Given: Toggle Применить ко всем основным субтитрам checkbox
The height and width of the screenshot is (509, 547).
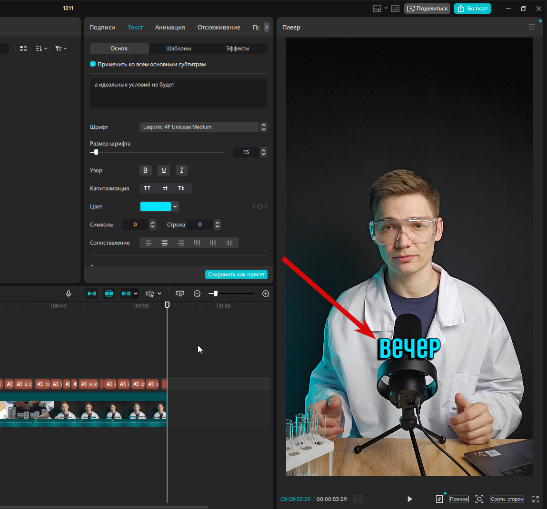Looking at the screenshot, I should click(x=93, y=64).
